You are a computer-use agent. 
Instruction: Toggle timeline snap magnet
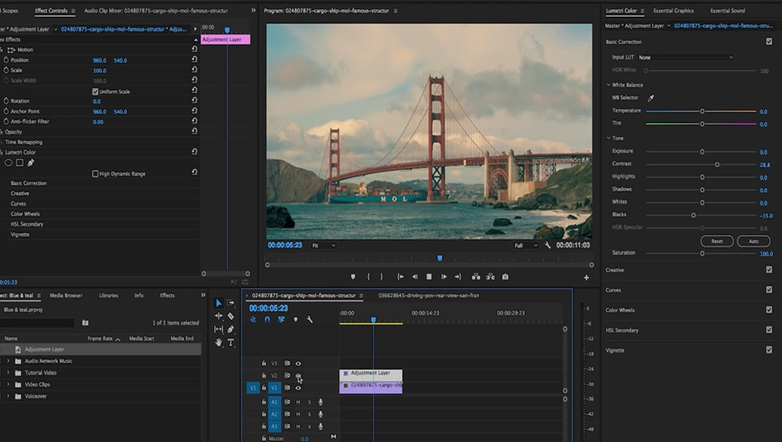pyautogui.click(x=267, y=319)
